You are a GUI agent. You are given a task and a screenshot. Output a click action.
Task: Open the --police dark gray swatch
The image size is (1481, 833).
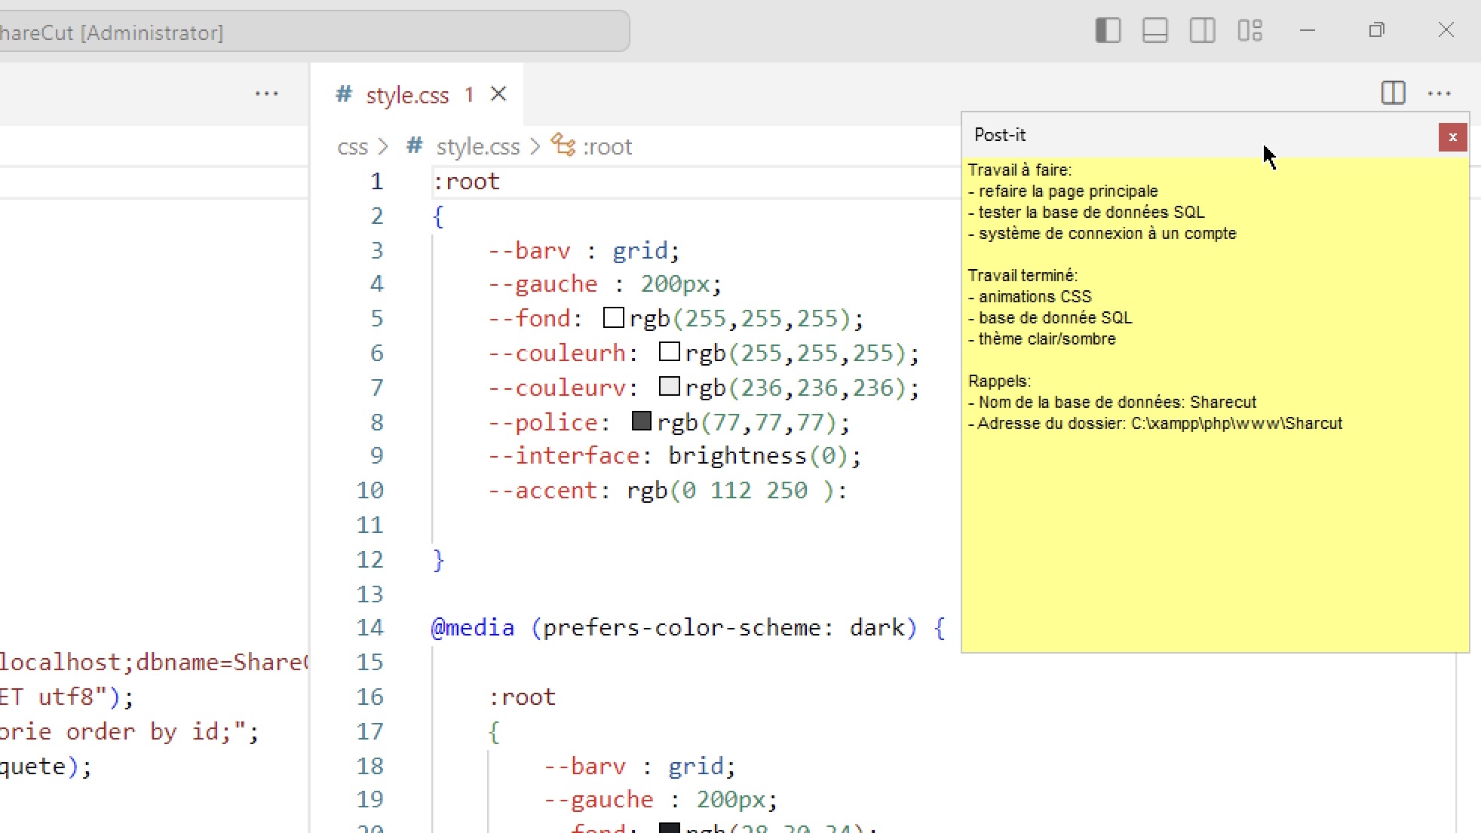click(642, 421)
